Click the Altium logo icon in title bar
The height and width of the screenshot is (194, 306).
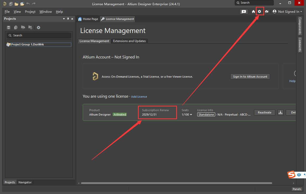5,4
